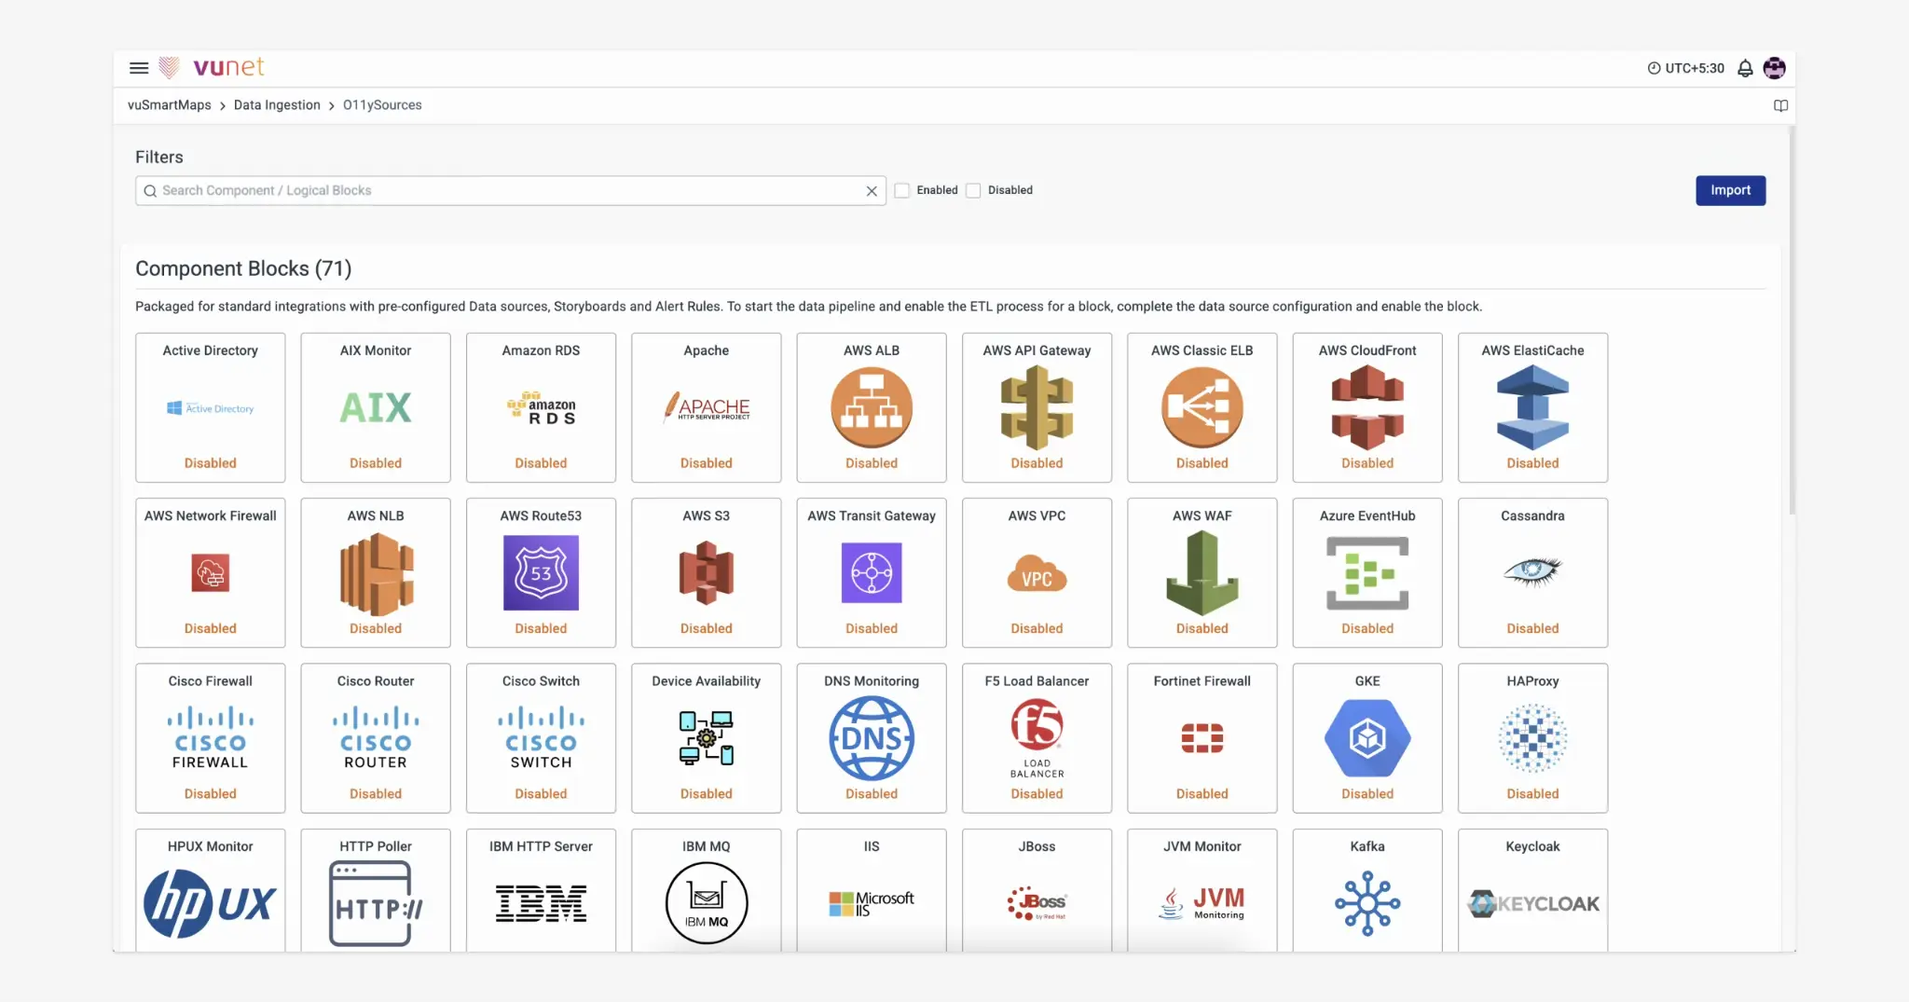
Task: Open the Active Directory block icon
Action: pyautogui.click(x=211, y=408)
